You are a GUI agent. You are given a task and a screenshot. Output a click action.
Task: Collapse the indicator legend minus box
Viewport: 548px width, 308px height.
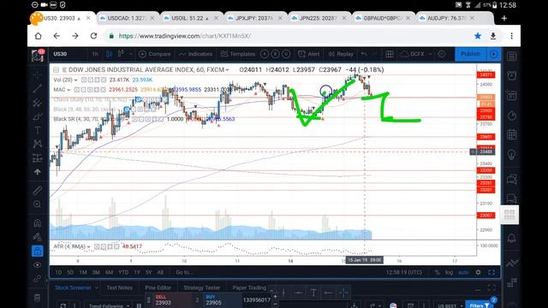56,70
